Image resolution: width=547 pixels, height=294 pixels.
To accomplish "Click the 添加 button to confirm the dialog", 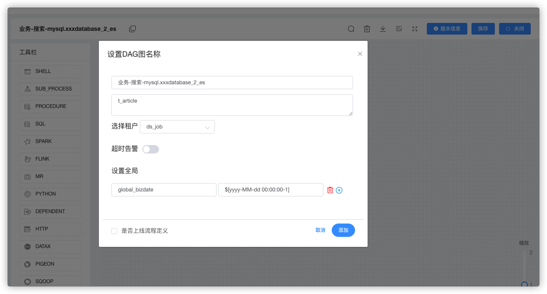I will coord(343,230).
